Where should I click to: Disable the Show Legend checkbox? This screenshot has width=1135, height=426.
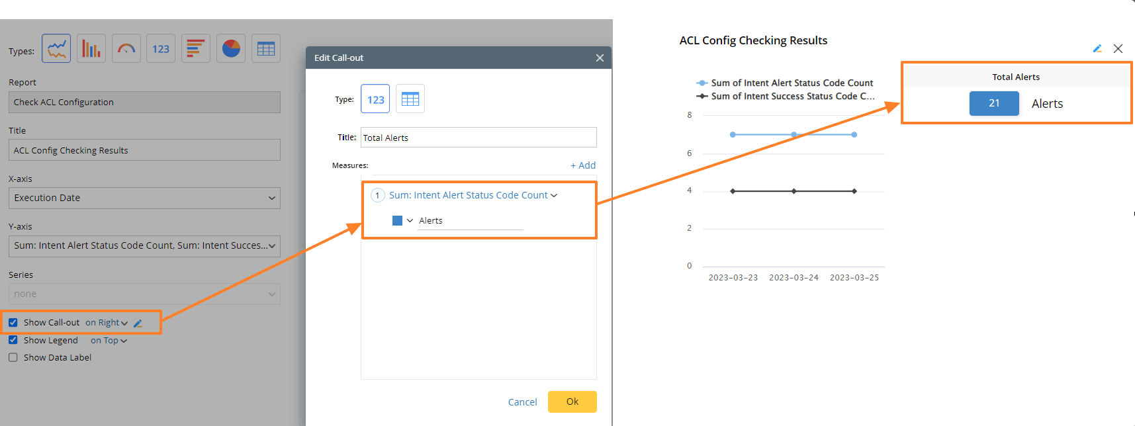pos(13,340)
